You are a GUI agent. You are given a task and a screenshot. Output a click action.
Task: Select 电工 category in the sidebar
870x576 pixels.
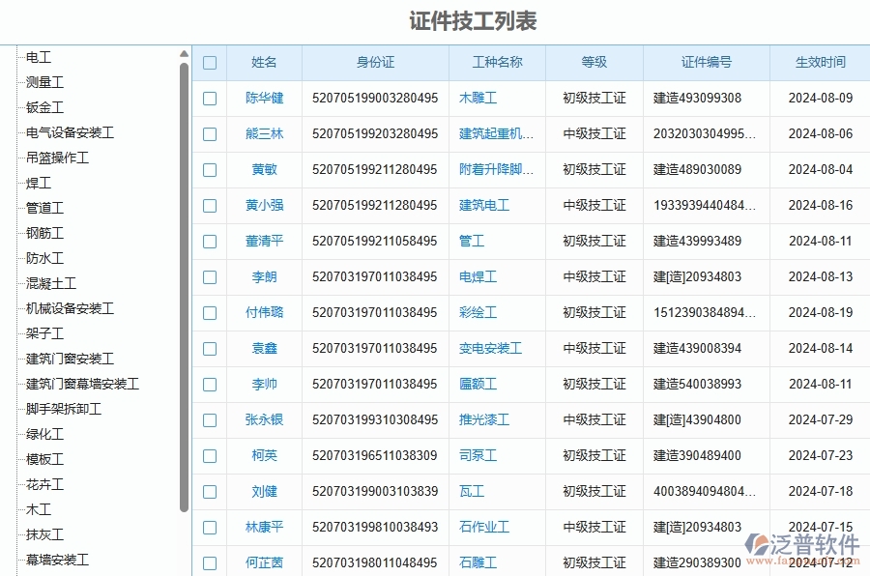coord(40,57)
